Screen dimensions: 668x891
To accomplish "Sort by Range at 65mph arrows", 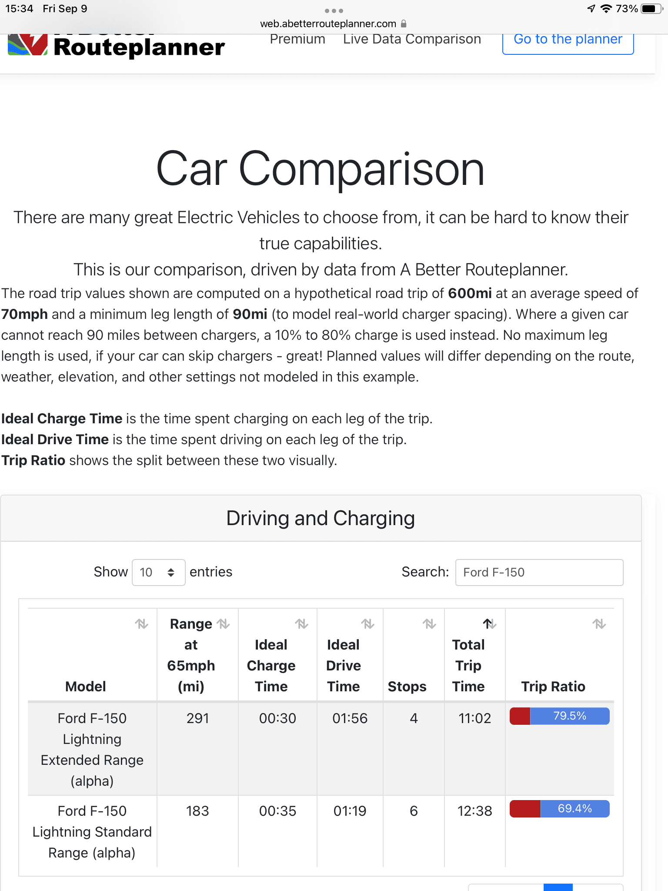I will pos(224,624).
